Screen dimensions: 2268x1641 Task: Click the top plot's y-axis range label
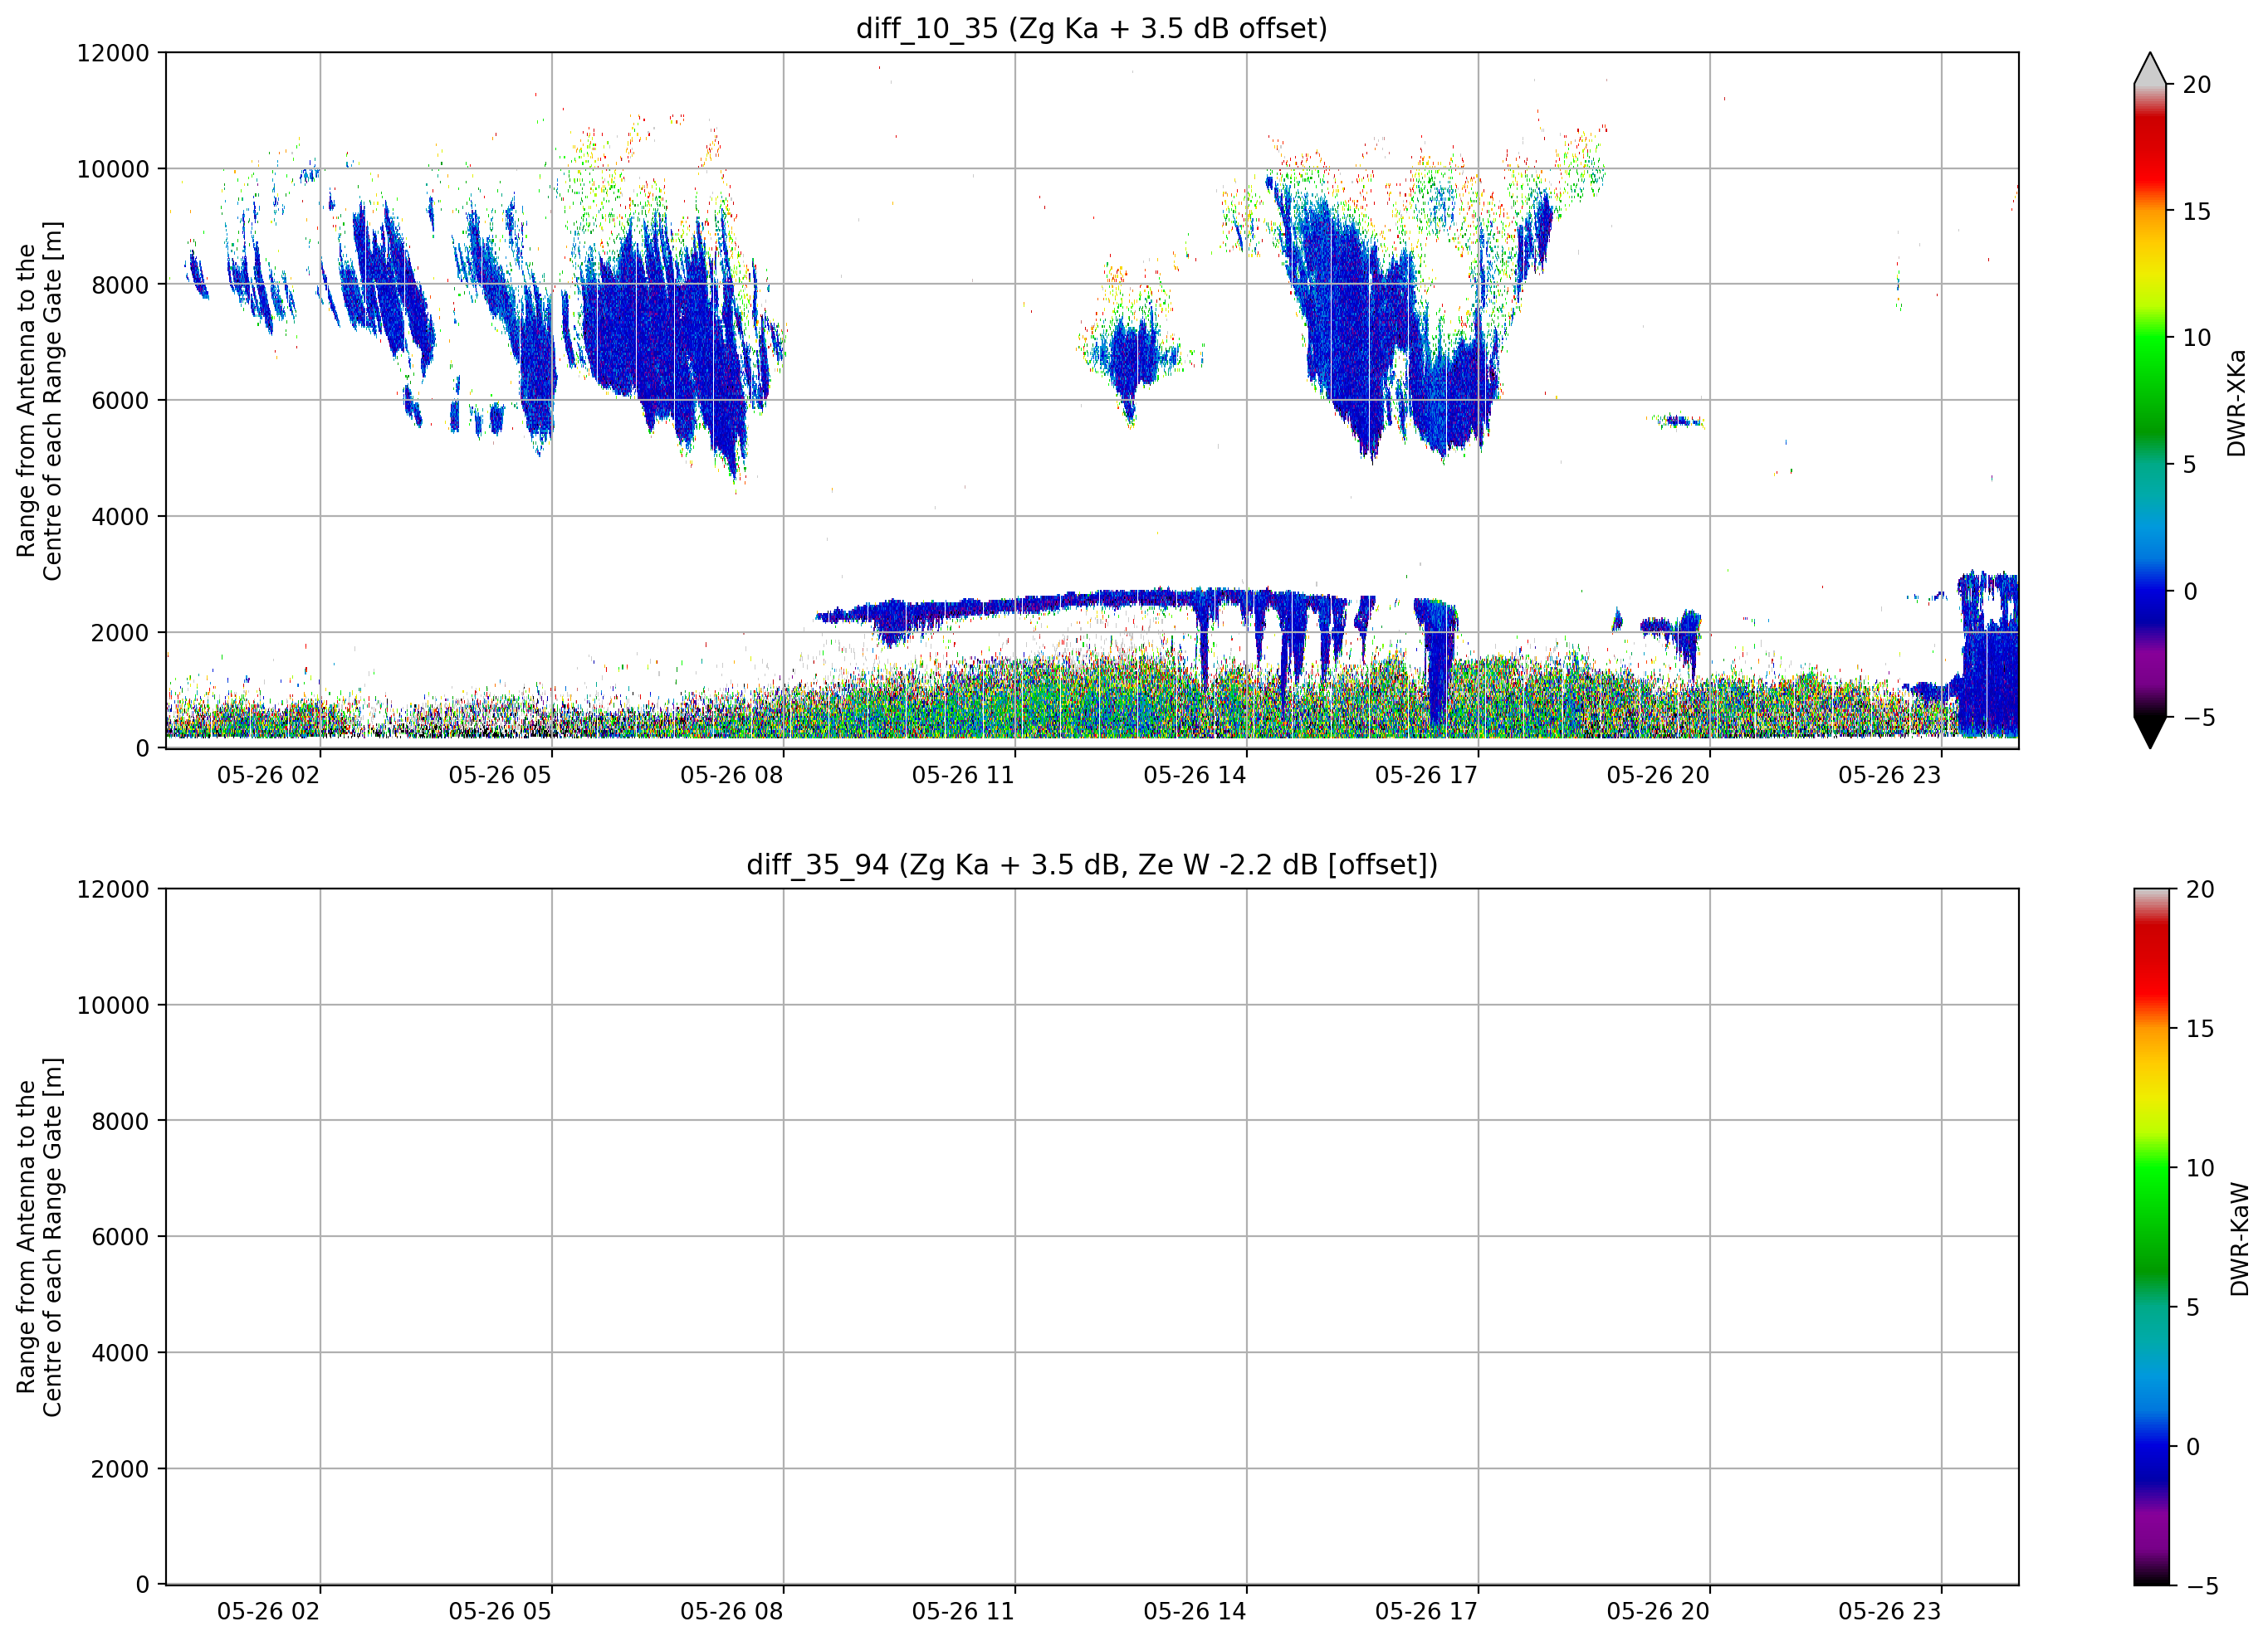point(39,401)
